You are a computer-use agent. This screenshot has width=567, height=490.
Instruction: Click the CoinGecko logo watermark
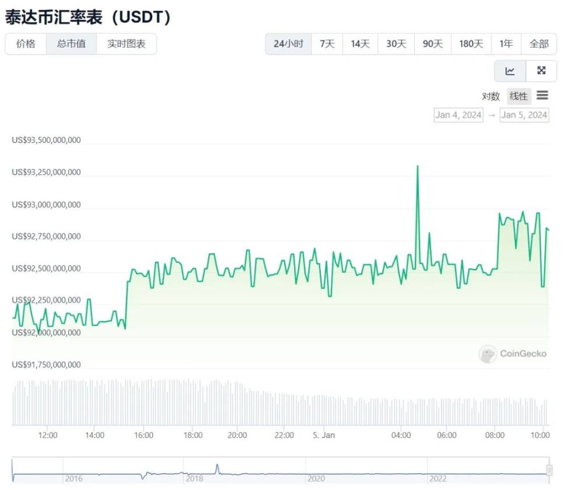tap(513, 353)
